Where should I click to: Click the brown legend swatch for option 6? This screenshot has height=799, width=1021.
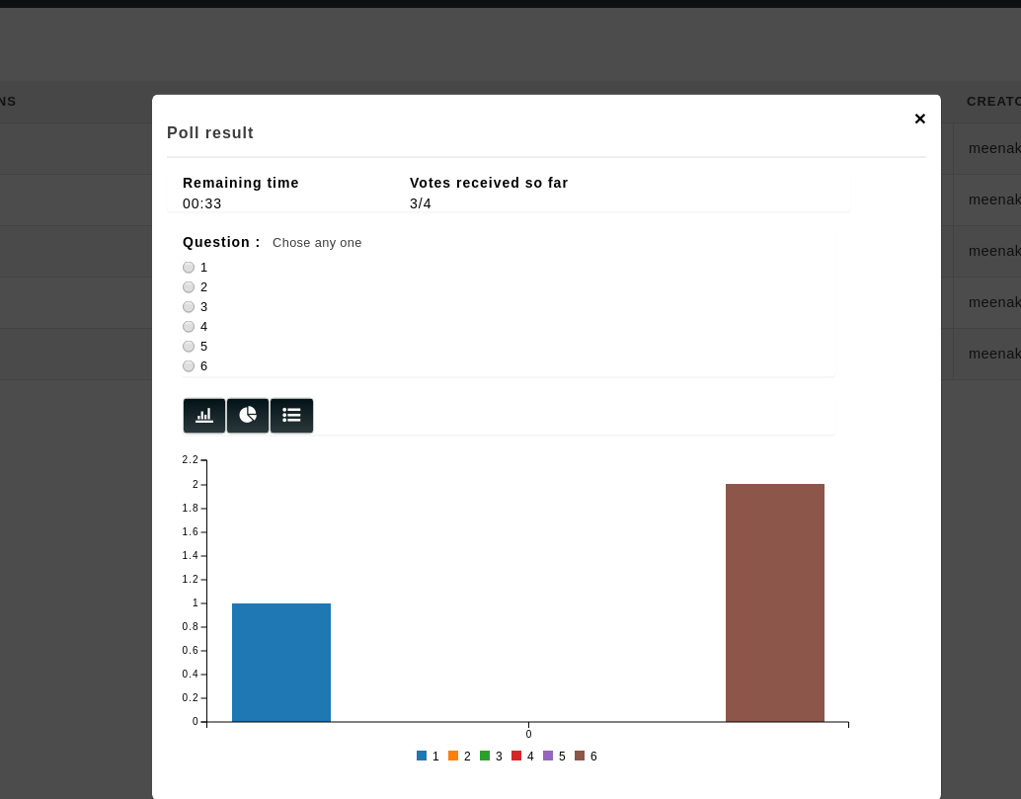580,756
